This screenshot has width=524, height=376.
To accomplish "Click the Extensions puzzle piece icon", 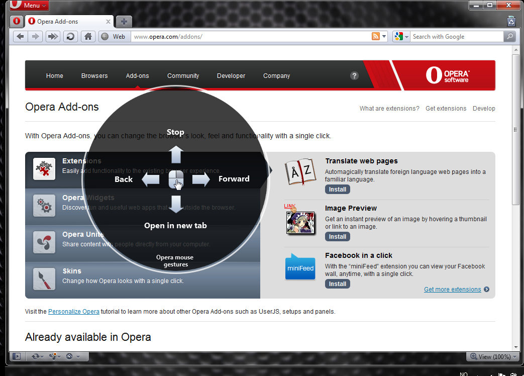I will (44, 169).
